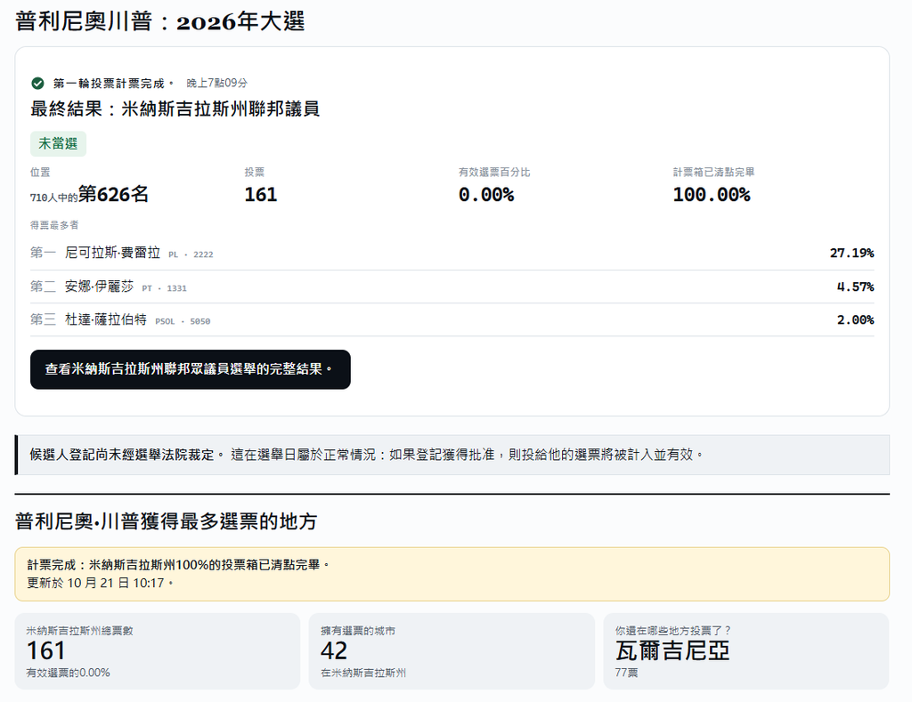
Task: Click the 0.00% valid votes percentage
Action: 486,195
